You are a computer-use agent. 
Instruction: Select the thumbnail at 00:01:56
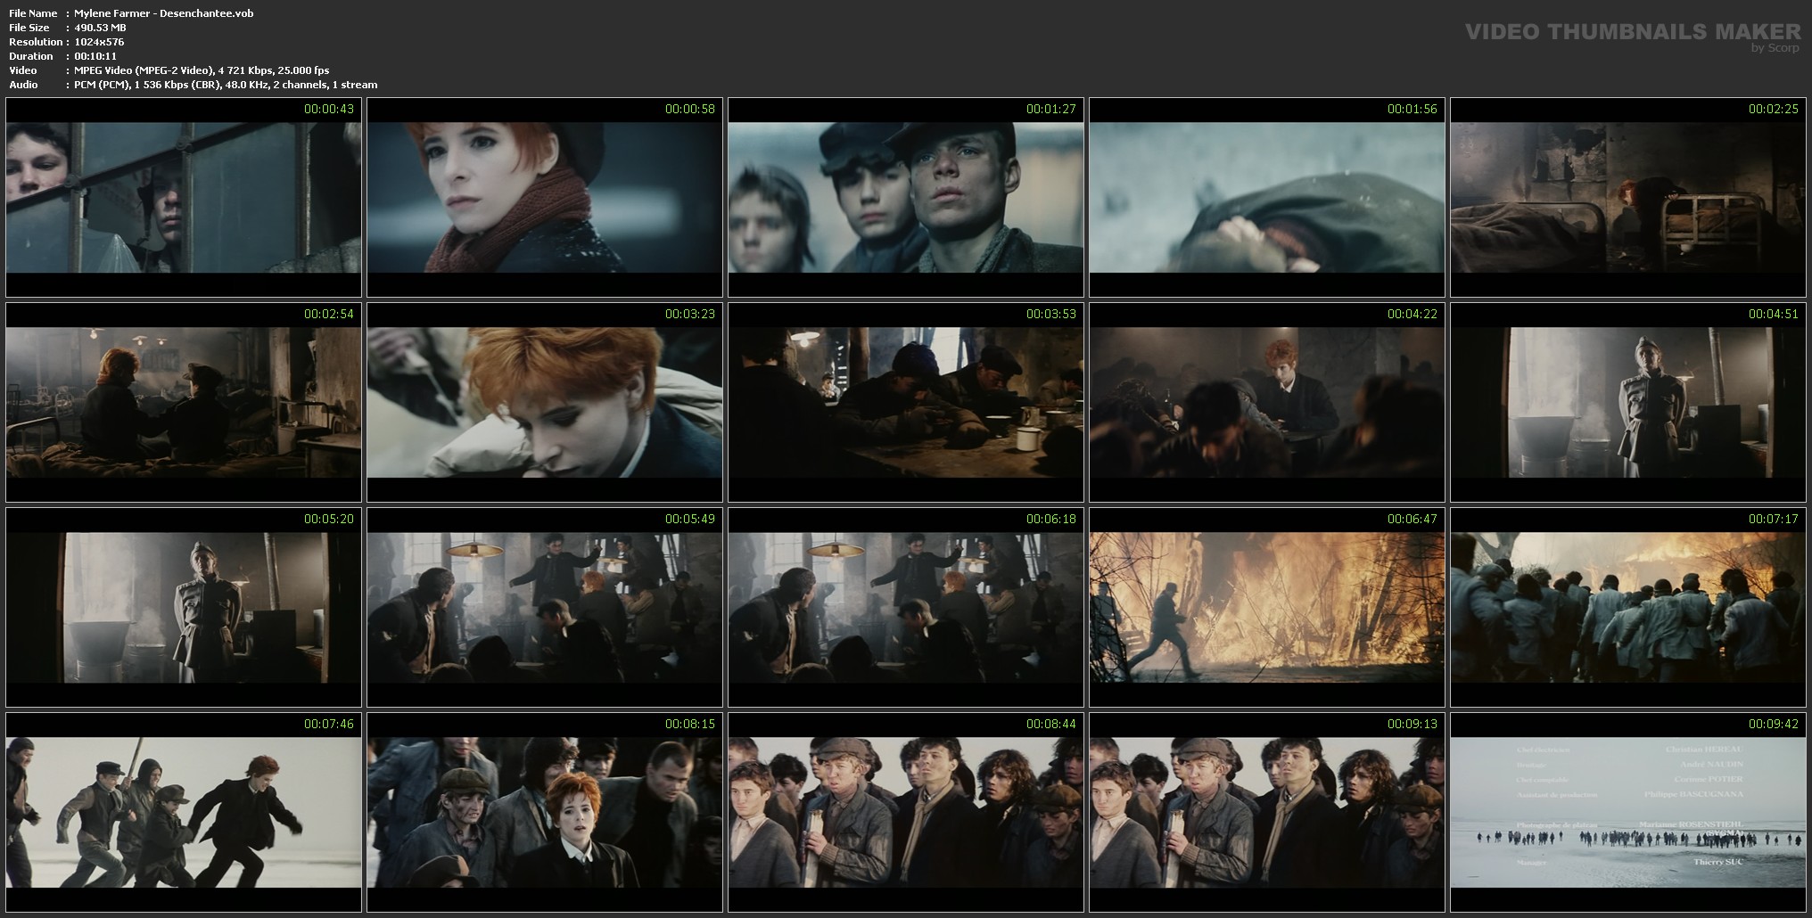1267,197
